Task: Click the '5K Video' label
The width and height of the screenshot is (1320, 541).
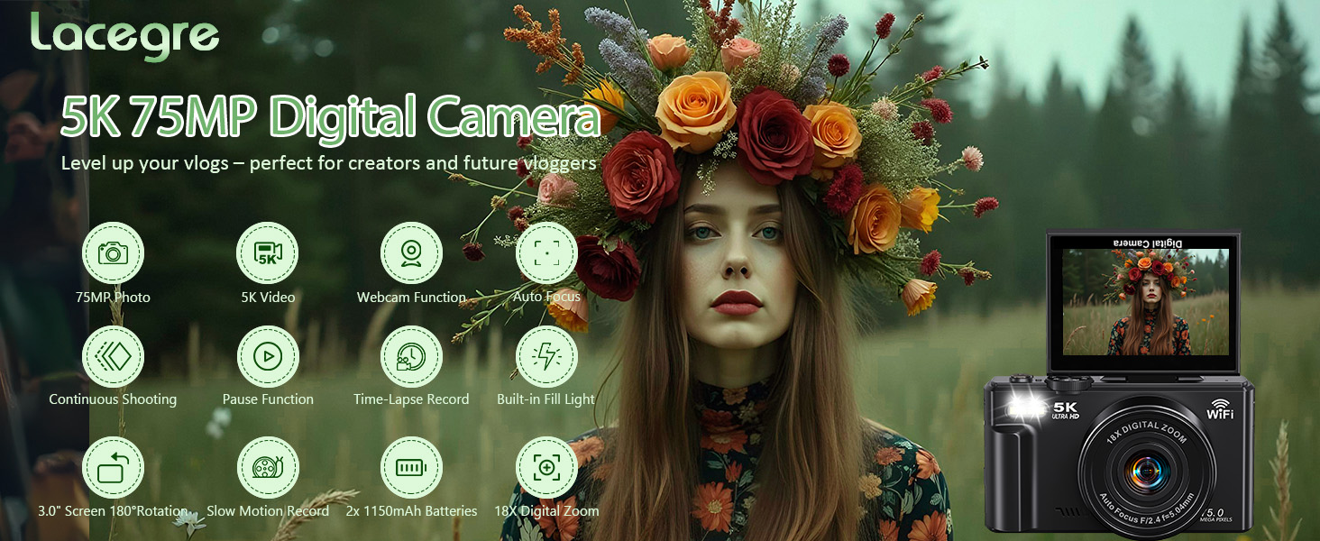Action: (x=268, y=297)
